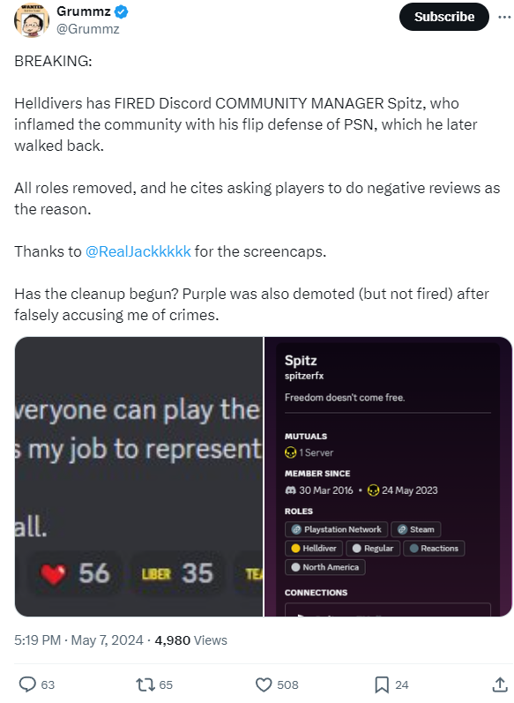The image size is (514, 703).
Task: View the 4,980 Views analytics
Action: point(191,640)
